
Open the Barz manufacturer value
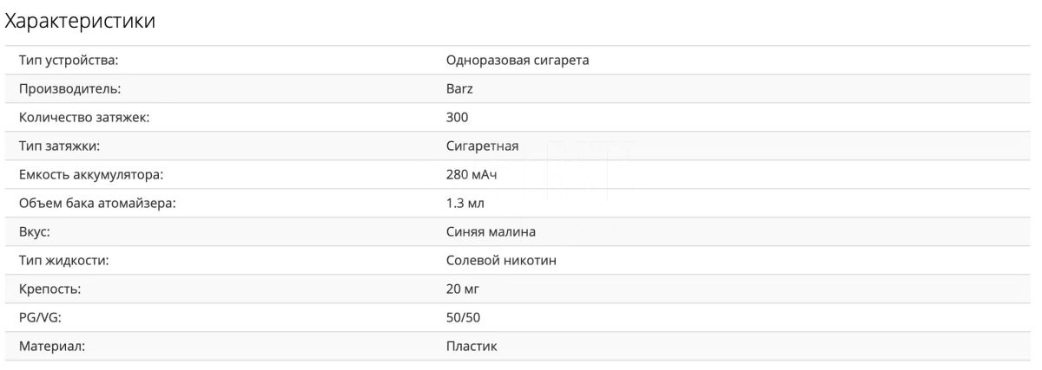pos(459,88)
